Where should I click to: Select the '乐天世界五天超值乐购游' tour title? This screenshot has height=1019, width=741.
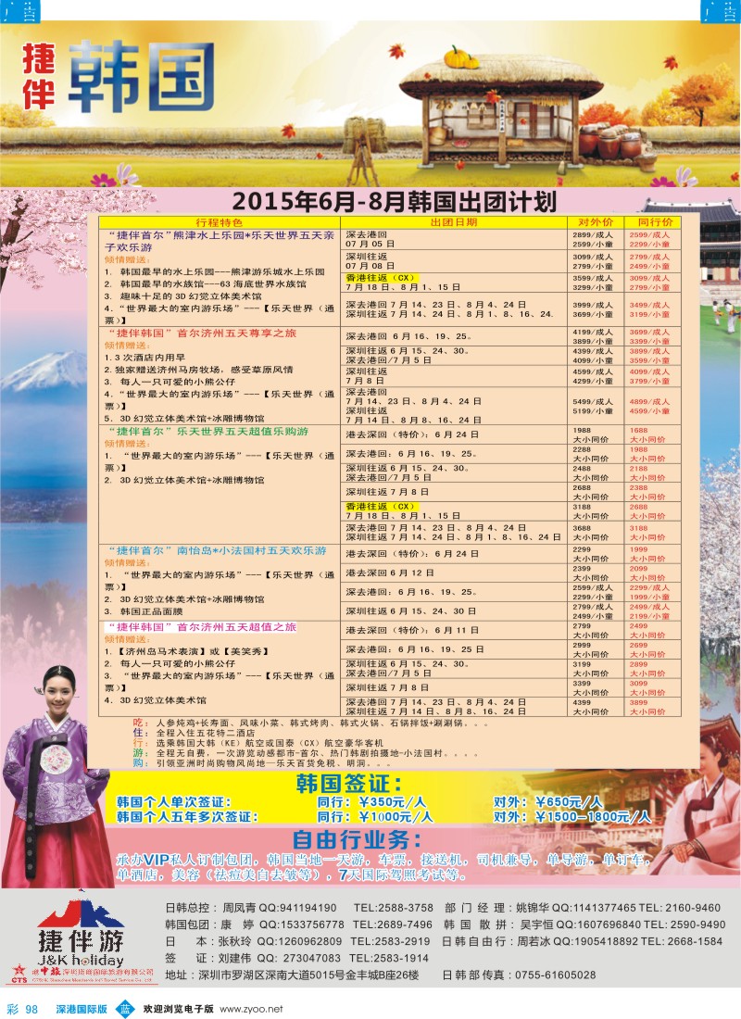tap(243, 432)
